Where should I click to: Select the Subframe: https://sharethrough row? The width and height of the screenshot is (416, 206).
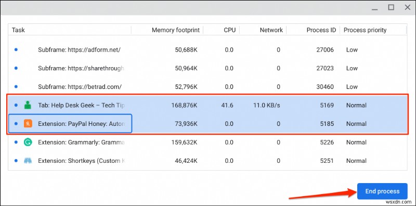click(x=207, y=68)
